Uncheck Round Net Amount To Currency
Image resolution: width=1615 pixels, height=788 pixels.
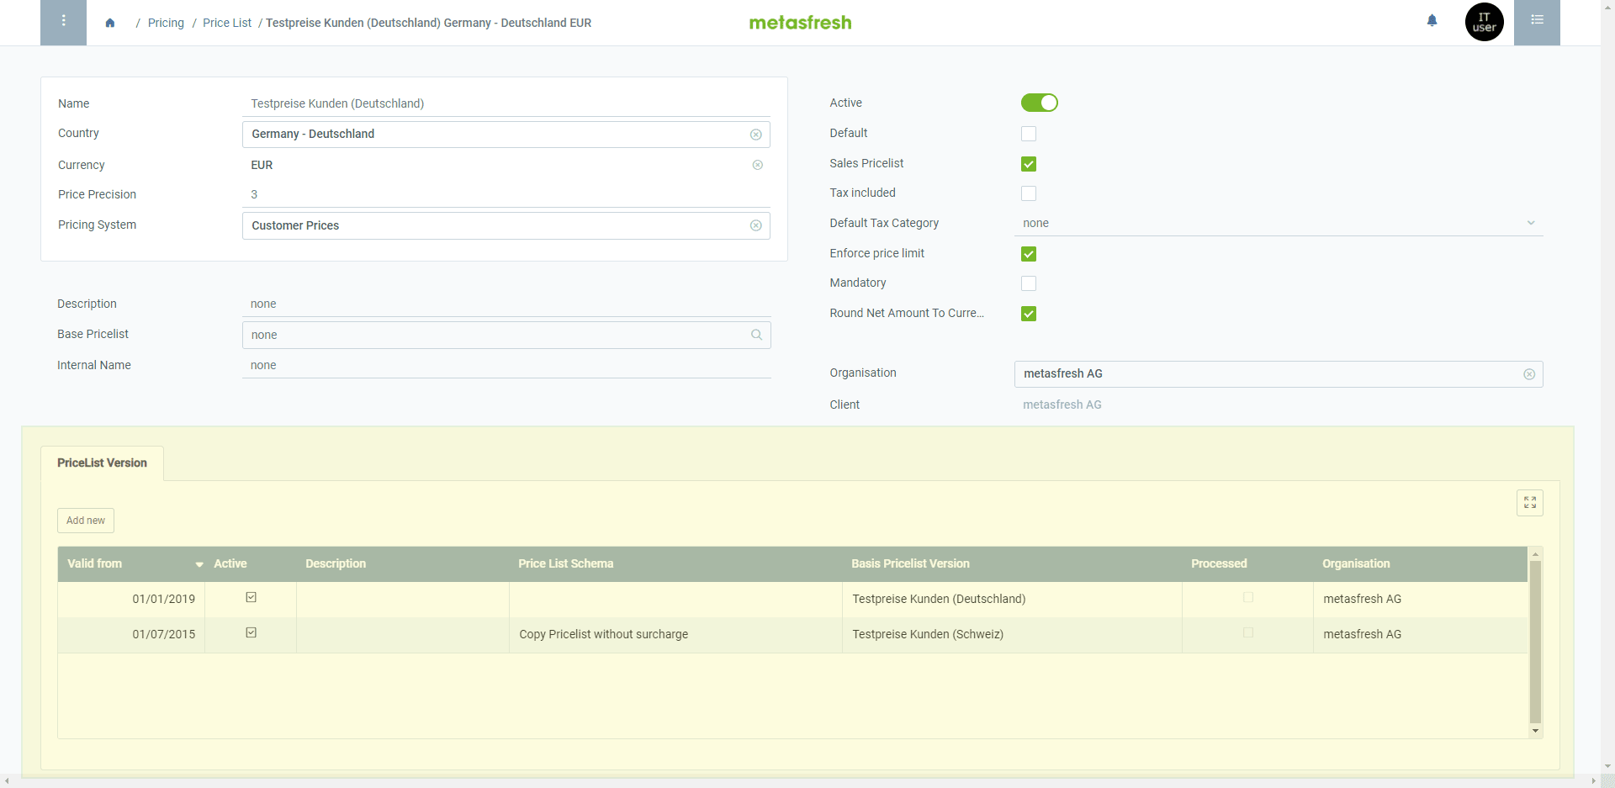[x=1028, y=314]
